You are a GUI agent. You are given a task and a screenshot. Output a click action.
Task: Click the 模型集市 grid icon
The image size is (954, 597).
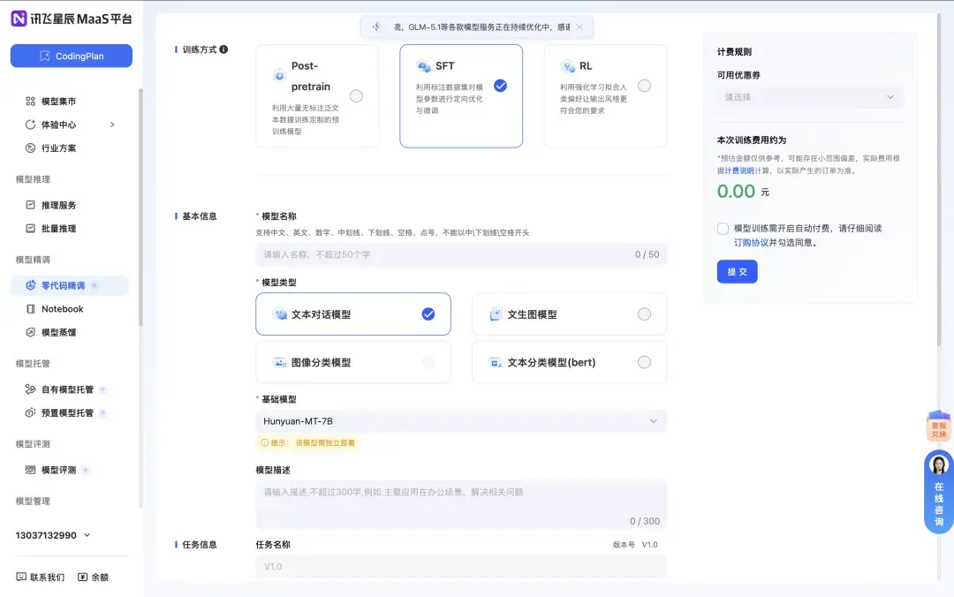pos(31,102)
